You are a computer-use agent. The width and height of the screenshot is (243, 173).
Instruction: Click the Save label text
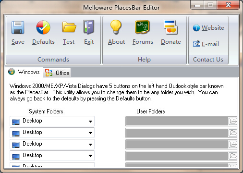point(18,42)
